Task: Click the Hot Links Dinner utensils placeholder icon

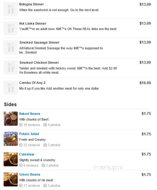Action: pyautogui.click(x=11, y=28)
